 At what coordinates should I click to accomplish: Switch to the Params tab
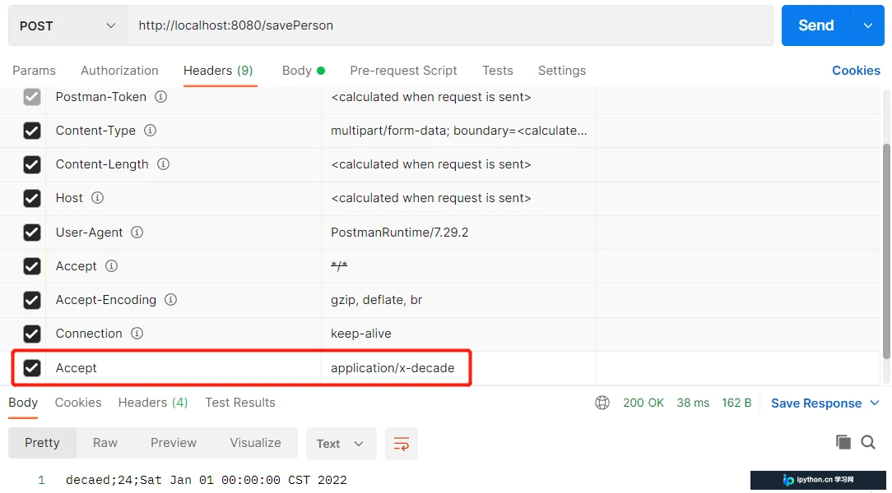click(34, 71)
